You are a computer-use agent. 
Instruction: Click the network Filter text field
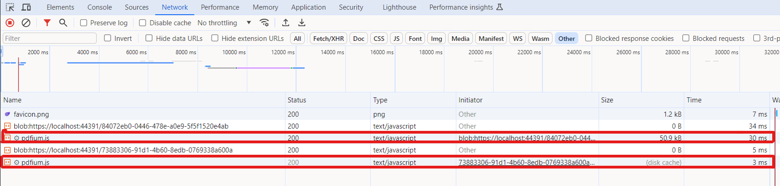50,38
